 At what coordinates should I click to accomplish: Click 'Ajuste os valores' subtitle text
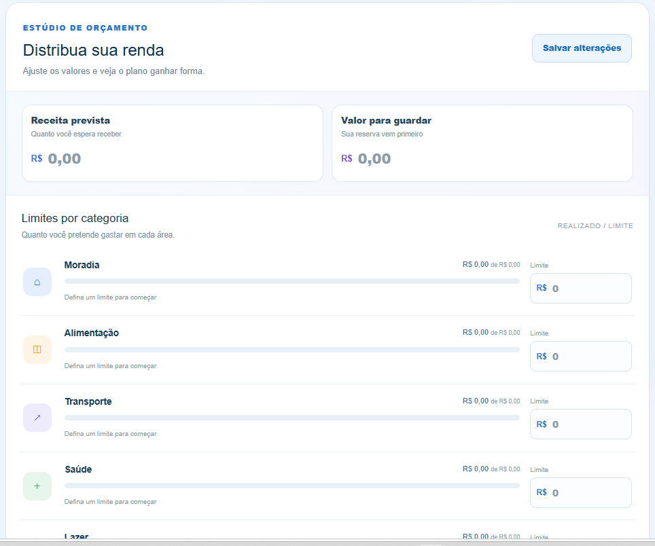(x=113, y=71)
